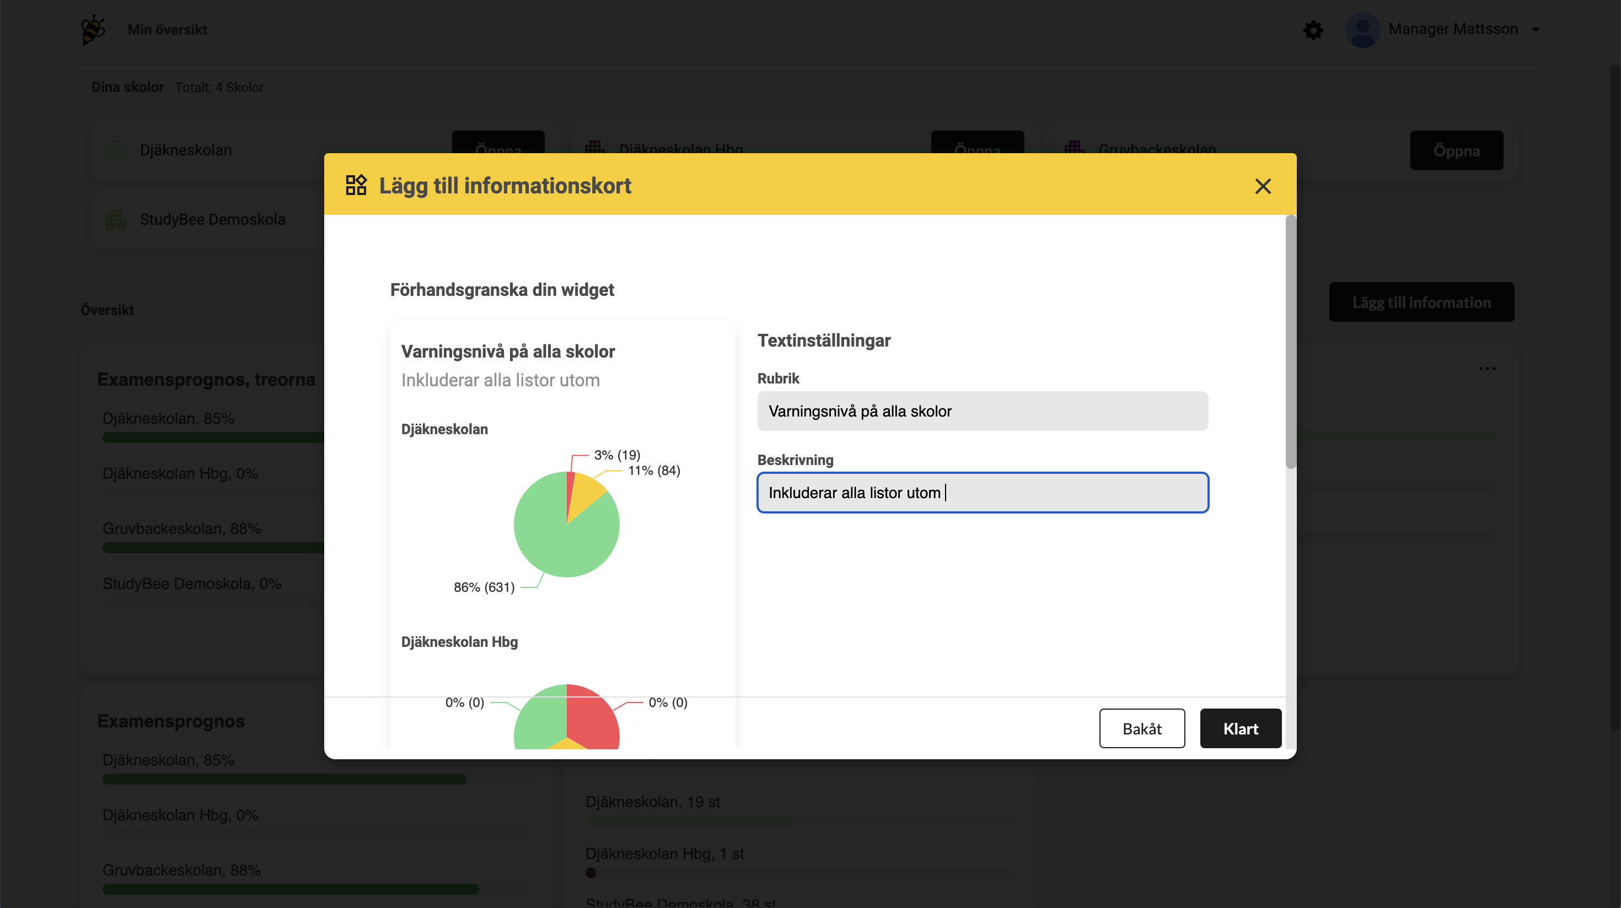Click the Klart button
The image size is (1621, 908).
click(1241, 728)
